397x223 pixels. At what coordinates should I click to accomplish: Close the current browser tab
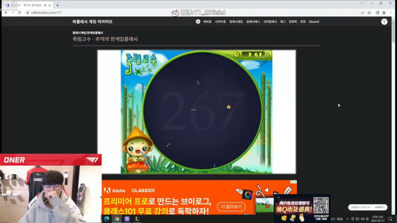(x=50, y=5)
